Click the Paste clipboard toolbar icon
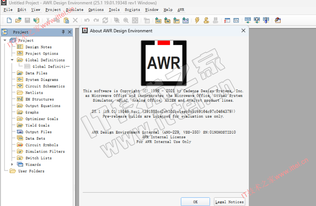The height and width of the screenshot is (206, 316). pyautogui.click(x=66, y=20)
